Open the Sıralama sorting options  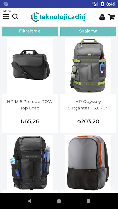pos(88,31)
